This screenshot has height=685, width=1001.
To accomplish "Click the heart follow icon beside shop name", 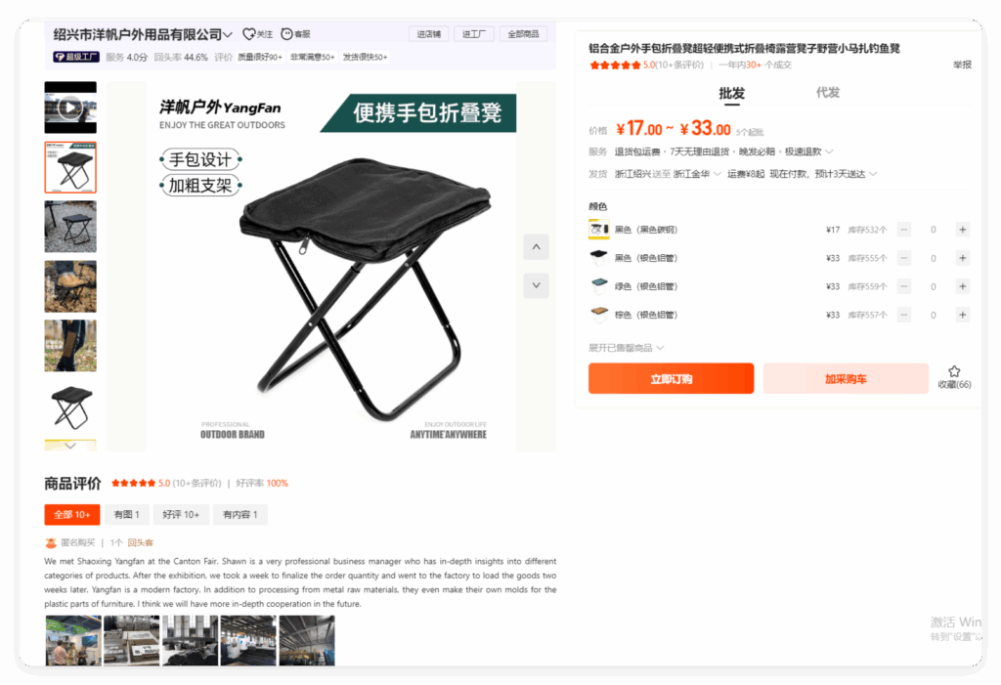I will pyautogui.click(x=249, y=34).
